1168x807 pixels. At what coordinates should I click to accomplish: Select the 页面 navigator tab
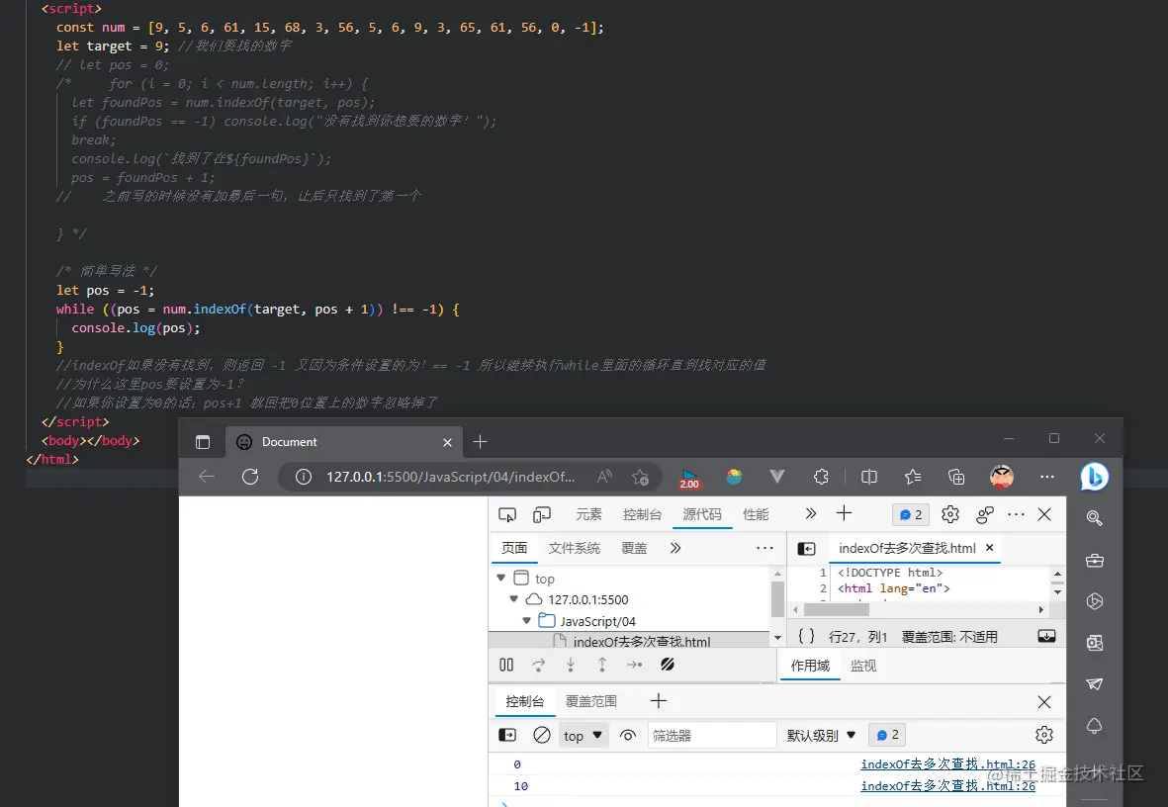pos(514,549)
